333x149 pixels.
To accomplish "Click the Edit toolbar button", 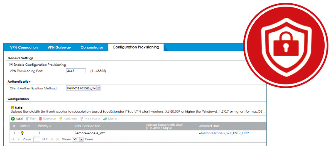I will click(31, 119).
